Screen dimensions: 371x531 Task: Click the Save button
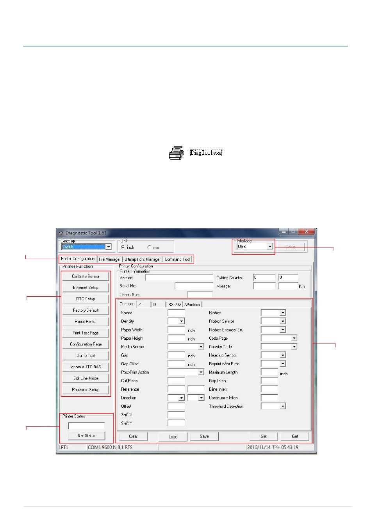tap(204, 437)
